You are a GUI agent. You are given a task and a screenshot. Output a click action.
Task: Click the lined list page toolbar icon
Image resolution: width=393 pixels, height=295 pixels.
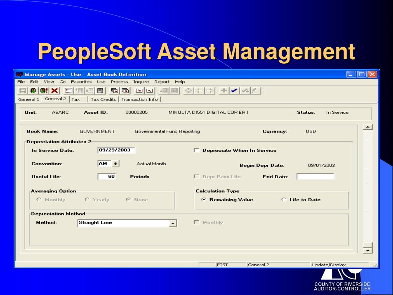coord(100,91)
